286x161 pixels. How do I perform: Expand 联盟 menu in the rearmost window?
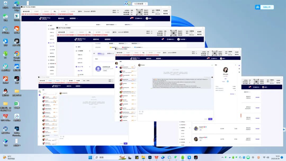pos(74,19)
